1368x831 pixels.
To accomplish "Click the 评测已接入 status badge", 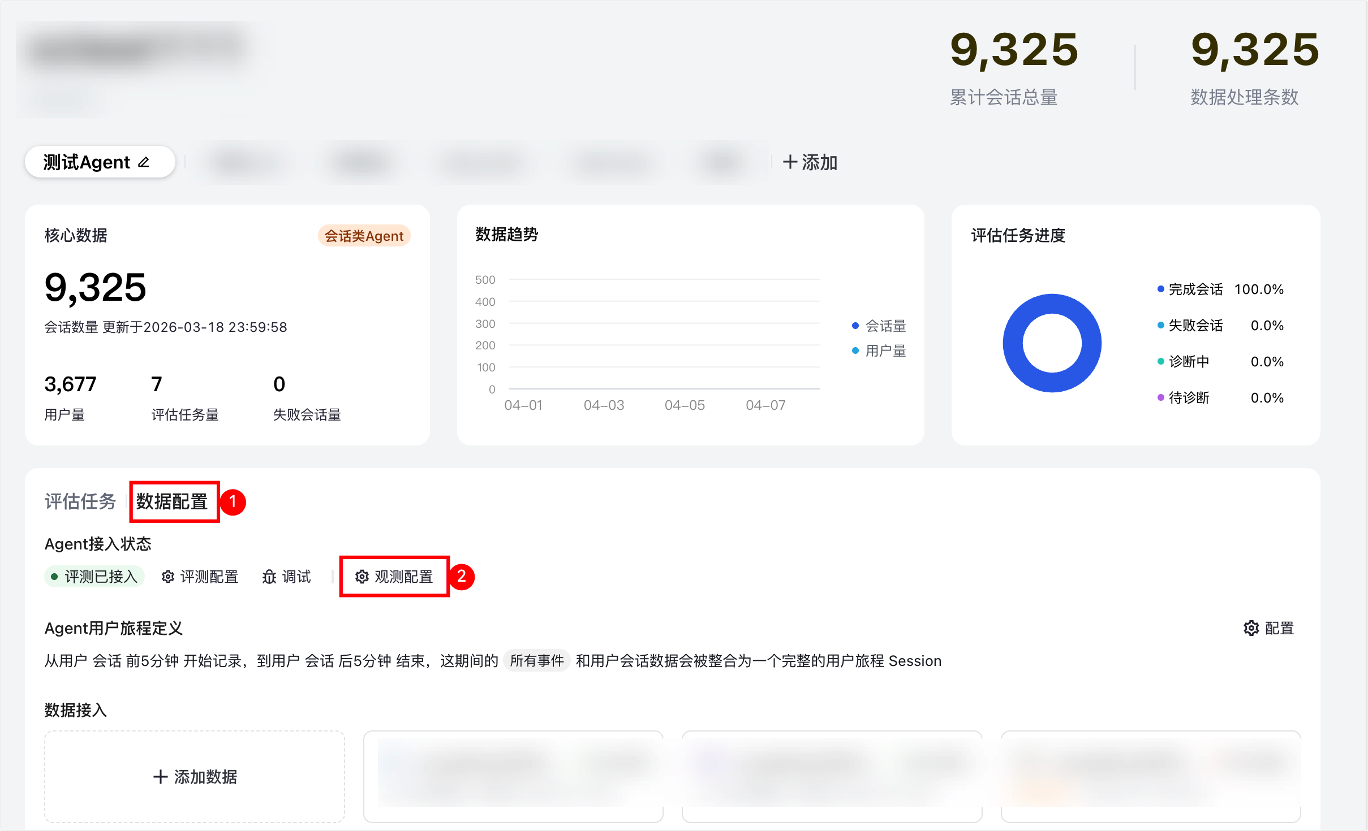I will 94,577.
